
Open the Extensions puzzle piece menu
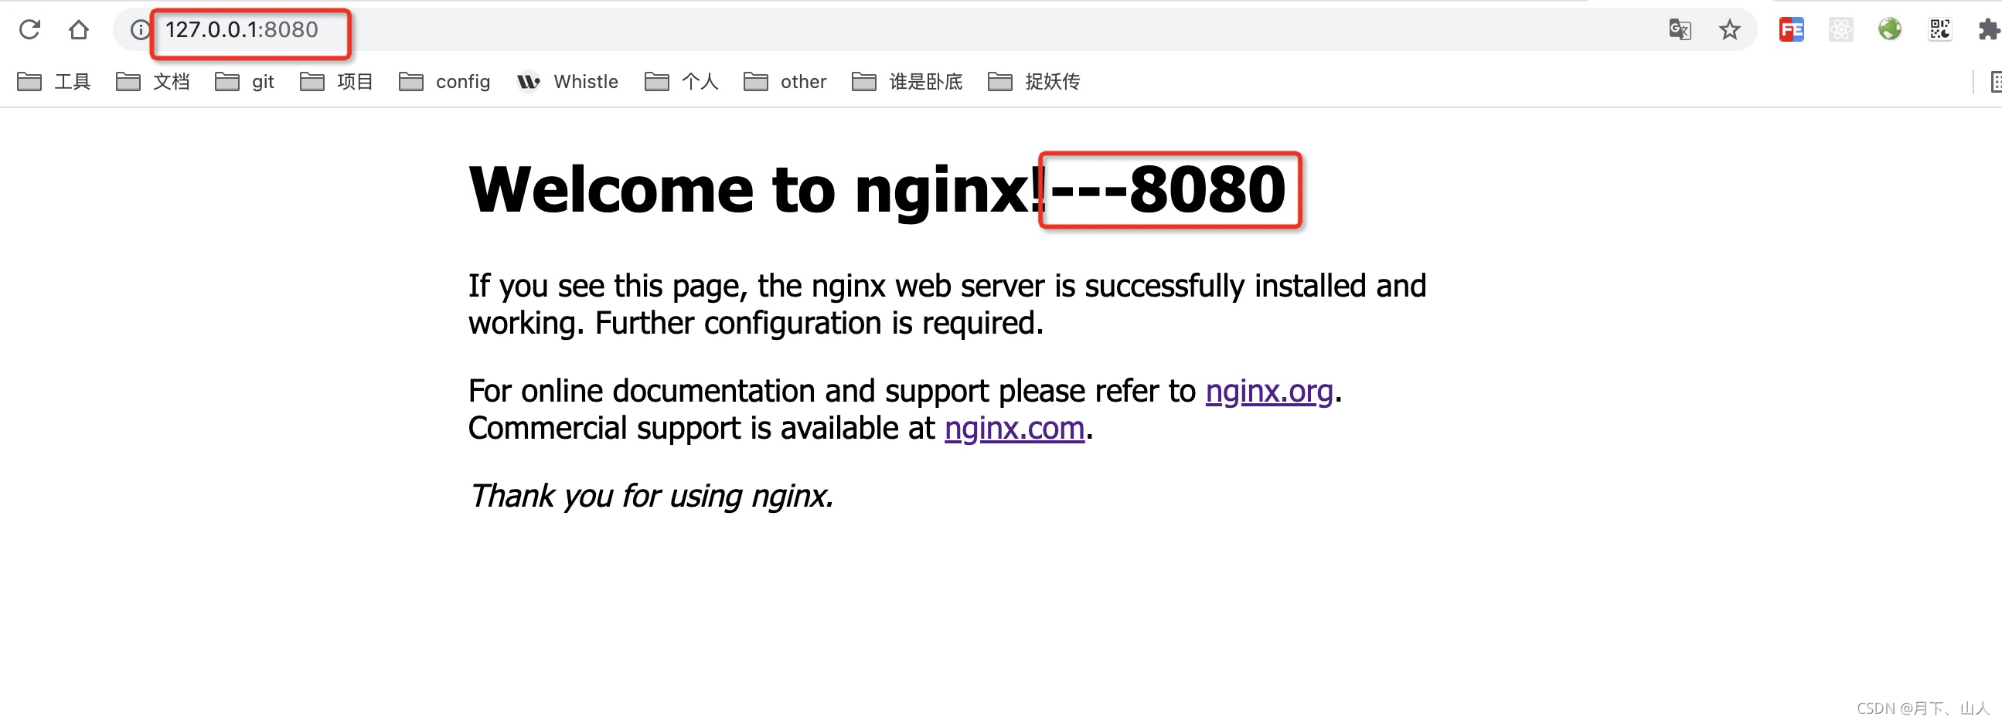(1989, 29)
